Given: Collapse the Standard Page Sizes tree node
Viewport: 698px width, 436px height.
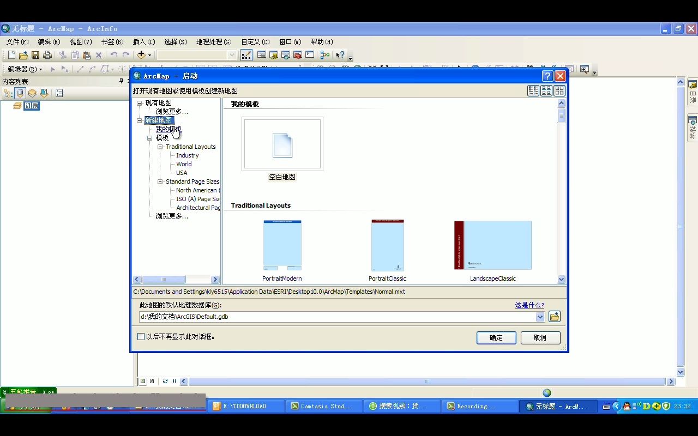Looking at the screenshot, I should tap(160, 181).
